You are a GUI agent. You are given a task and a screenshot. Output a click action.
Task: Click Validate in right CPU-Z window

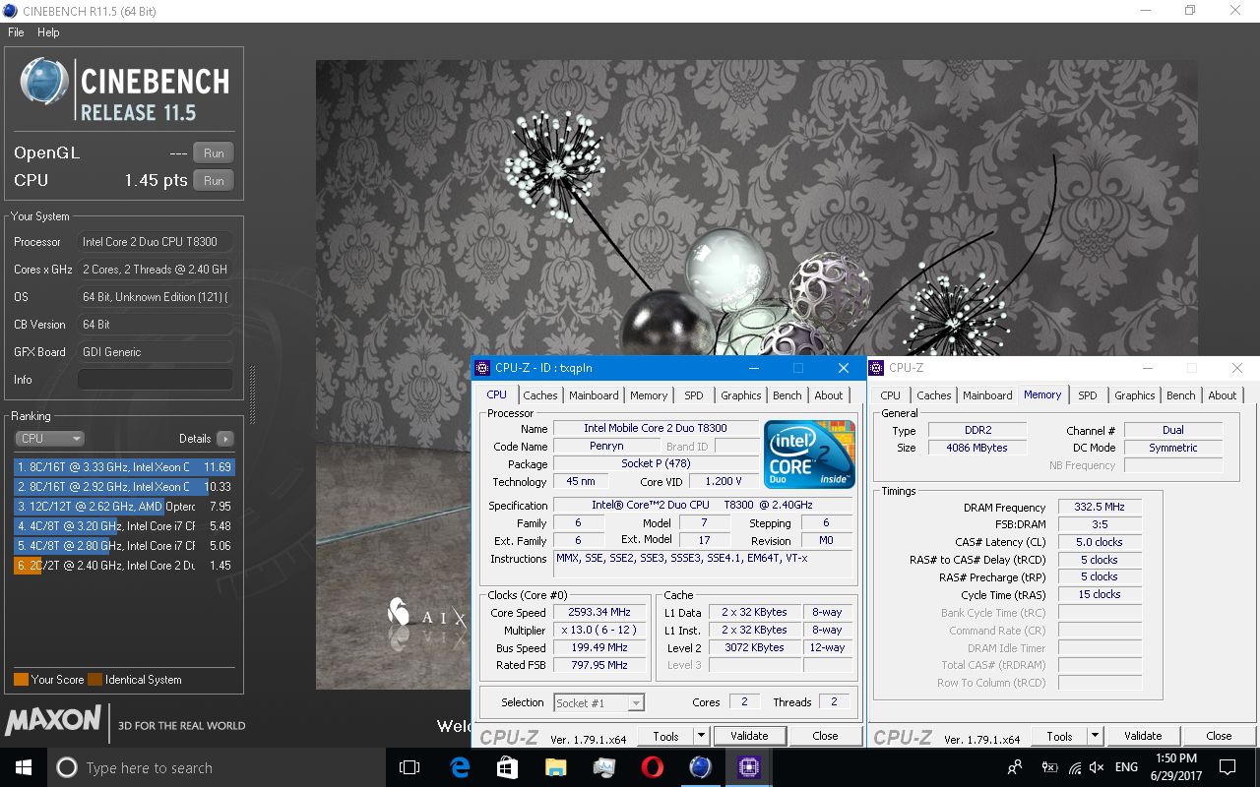tap(1143, 736)
